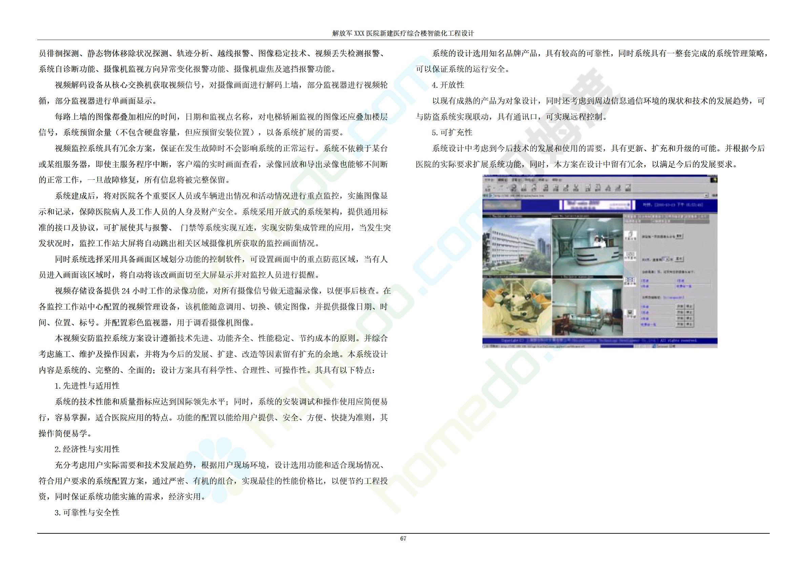This screenshot has height=571, width=807.
Task: Click first blue channel link under current screen
Action: point(645,281)
